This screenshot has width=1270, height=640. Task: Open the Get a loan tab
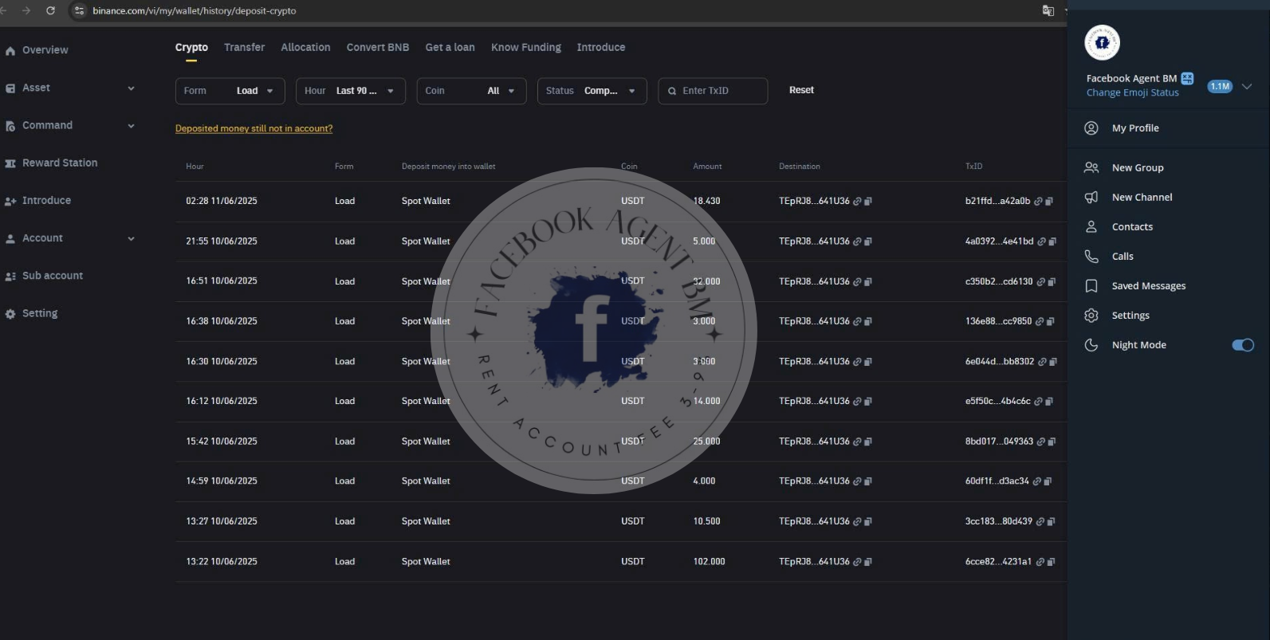click(450, 48)
